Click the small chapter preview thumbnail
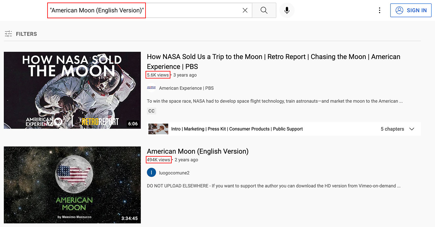 click(158, 129)
